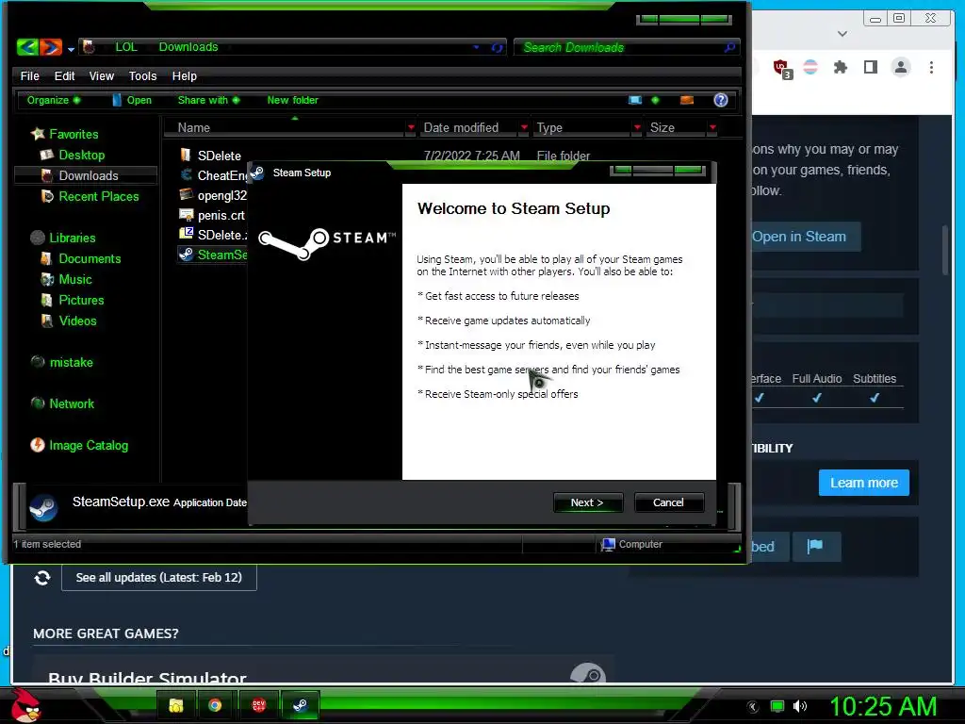The width and height of the screenshot is (965, 724).
Task: Open the address bar history dropdown
Action: [x=476, y=47]
